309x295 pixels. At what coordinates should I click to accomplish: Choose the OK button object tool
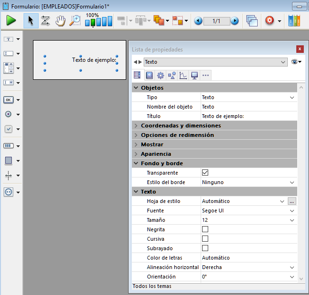8,100
